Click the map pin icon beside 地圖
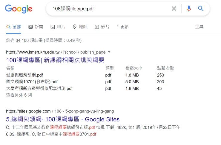This screenshot has height=145, width=221. click(75, 27)
